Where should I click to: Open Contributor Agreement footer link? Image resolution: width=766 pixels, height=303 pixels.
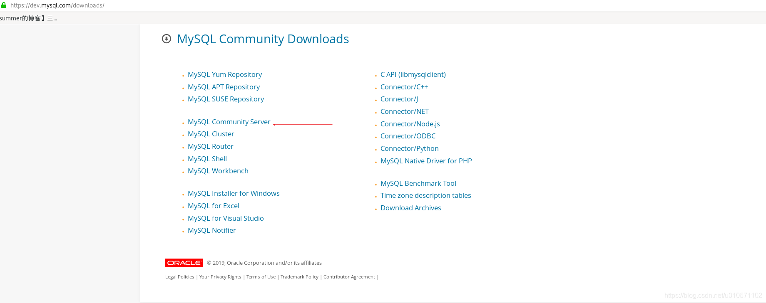tap(349, 277)
